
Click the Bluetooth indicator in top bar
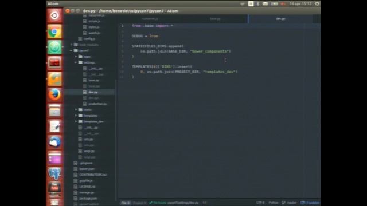coord(258,3)
